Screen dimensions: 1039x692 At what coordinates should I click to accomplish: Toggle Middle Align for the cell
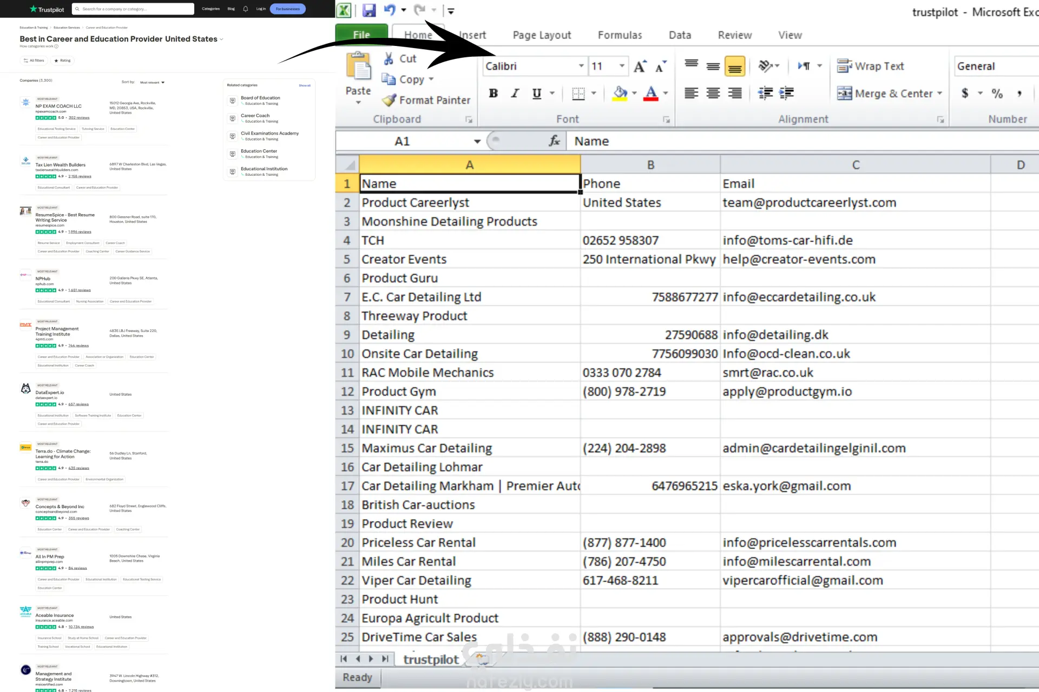click(713, 66)
